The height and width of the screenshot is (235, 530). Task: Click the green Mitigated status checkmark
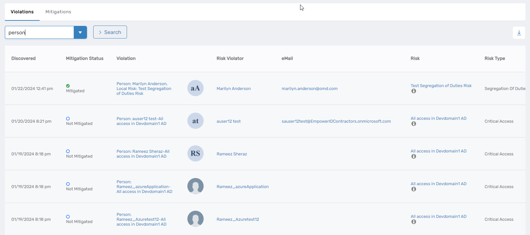(68, 86)
